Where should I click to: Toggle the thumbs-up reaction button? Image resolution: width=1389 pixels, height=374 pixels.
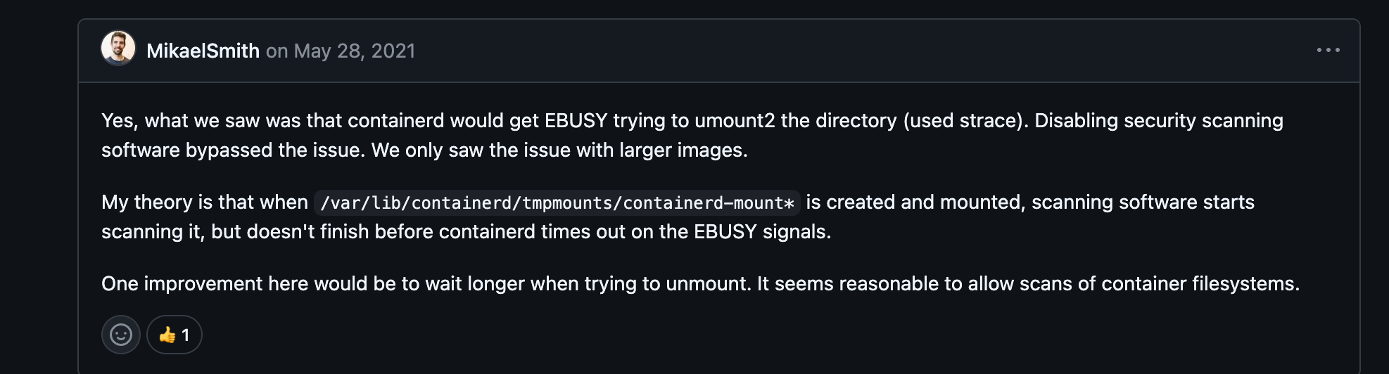[175, 335]
